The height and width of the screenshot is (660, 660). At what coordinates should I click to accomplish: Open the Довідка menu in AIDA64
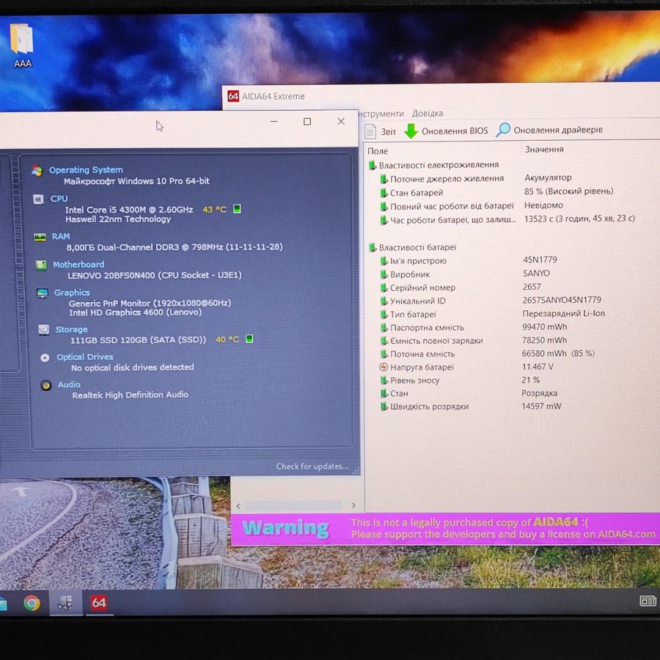click(x=428, y=113)
